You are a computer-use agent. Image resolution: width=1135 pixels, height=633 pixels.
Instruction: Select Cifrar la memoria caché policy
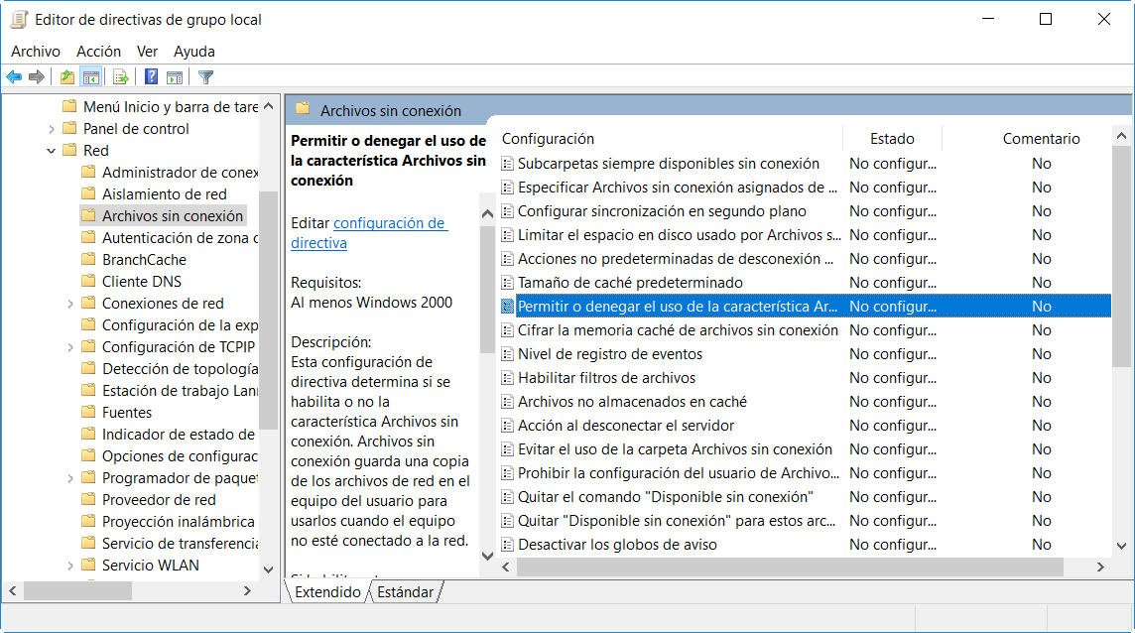click(678, 330)
